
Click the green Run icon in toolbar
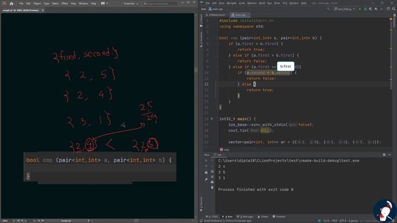coord(360,9)
